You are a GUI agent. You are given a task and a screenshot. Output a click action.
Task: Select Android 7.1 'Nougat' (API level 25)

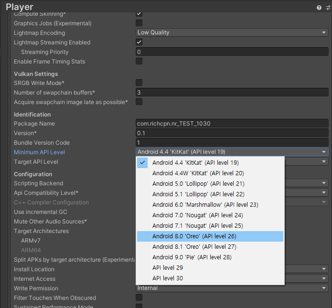point(210,226)
